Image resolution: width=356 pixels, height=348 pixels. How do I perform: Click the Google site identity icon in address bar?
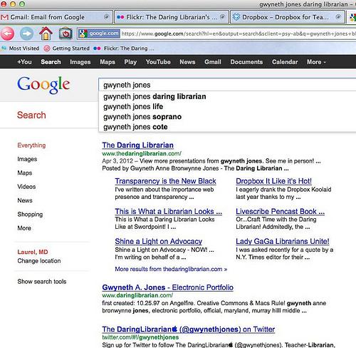tap(83, 34)
